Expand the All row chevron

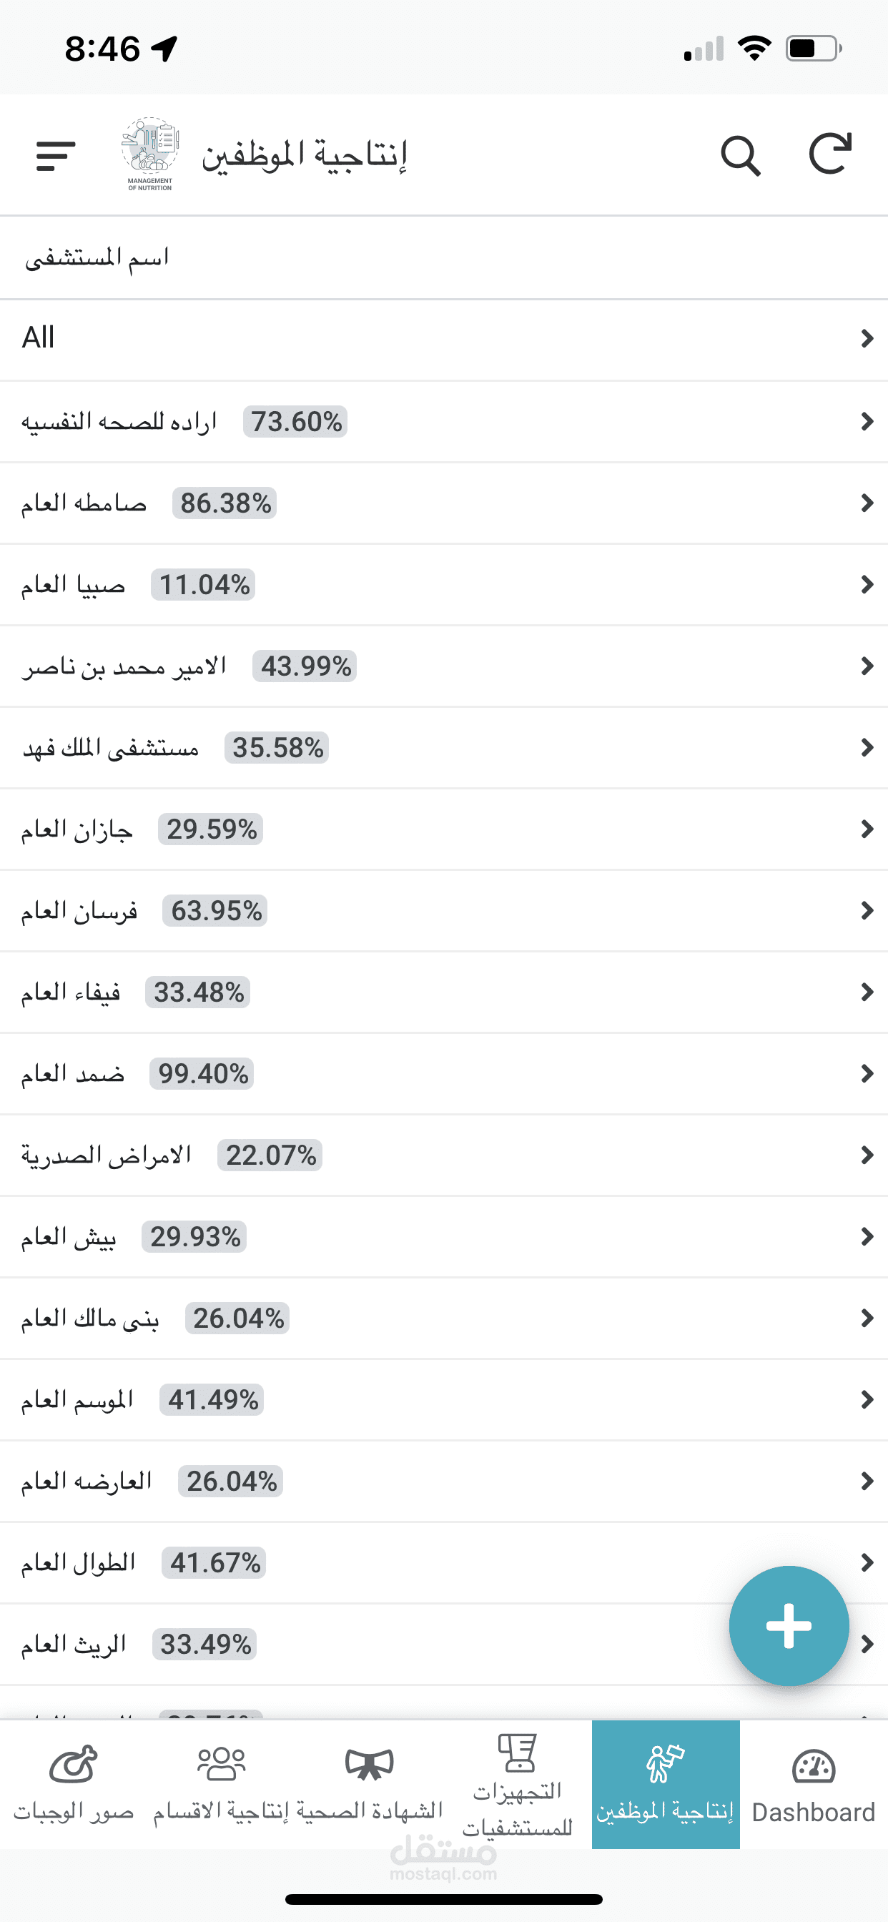pyautogui.click(x=866, y=339)
